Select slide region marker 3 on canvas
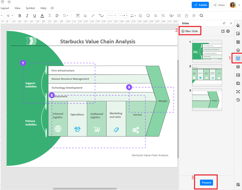 pos(129,87)
